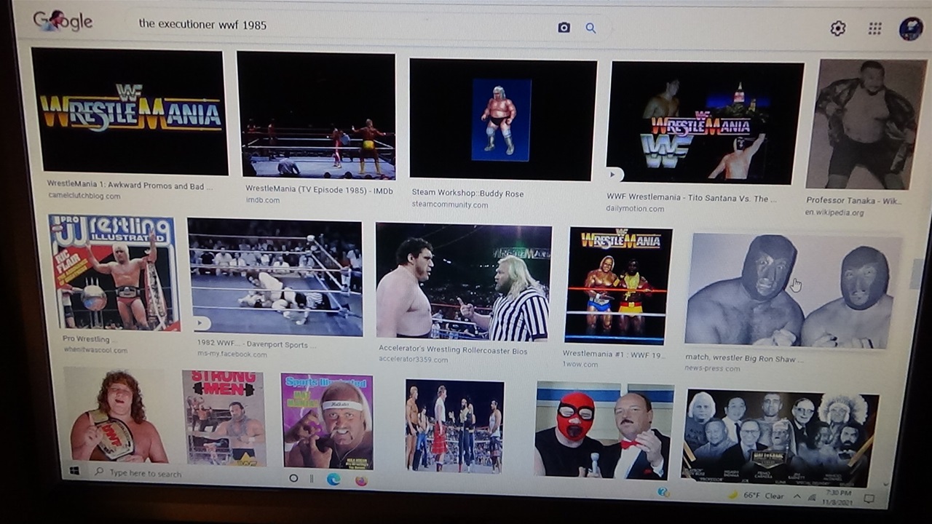
Task: Click the help question mark tray icon
Action: [663, 492]
